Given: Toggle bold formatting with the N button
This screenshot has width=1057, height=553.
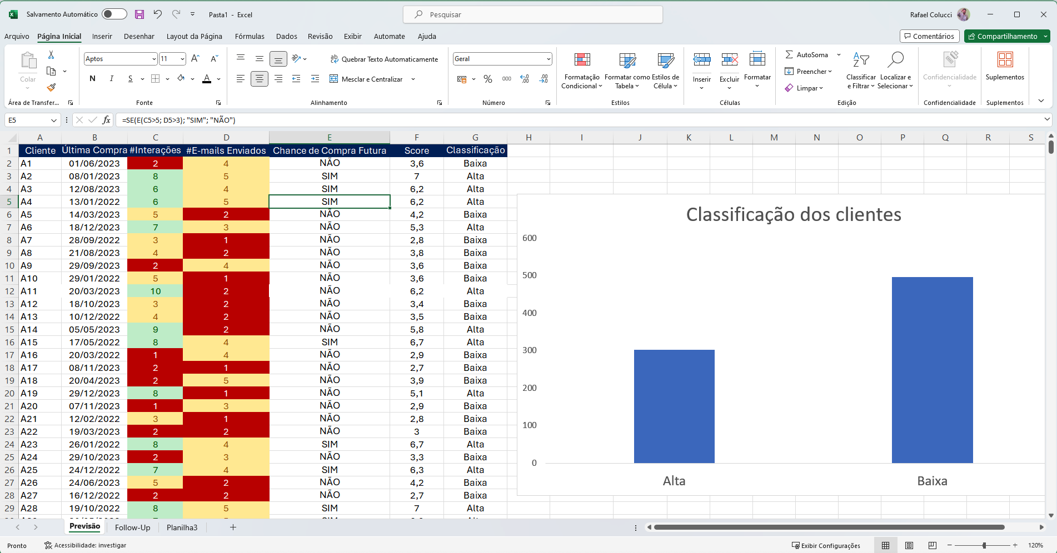Looking at the screenshot, I should 92,78.
